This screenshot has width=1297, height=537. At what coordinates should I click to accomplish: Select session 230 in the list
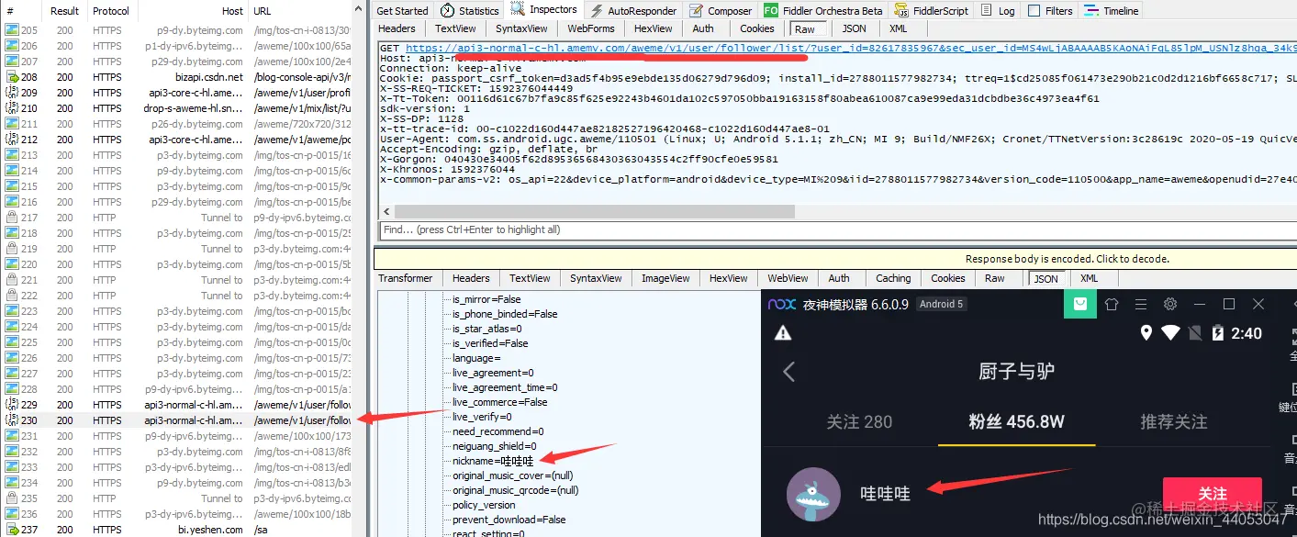pyautogui.click(x=176, y=420)
